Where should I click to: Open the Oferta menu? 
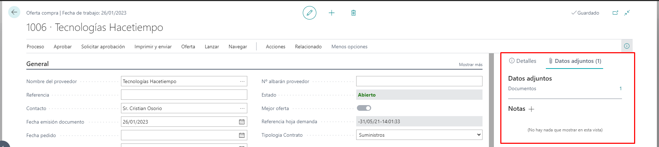click(x=188, y=47)
